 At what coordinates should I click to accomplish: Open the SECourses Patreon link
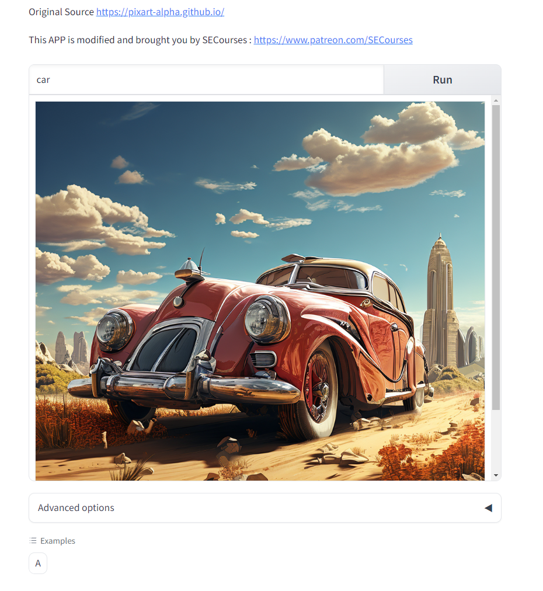pos(333,40)
